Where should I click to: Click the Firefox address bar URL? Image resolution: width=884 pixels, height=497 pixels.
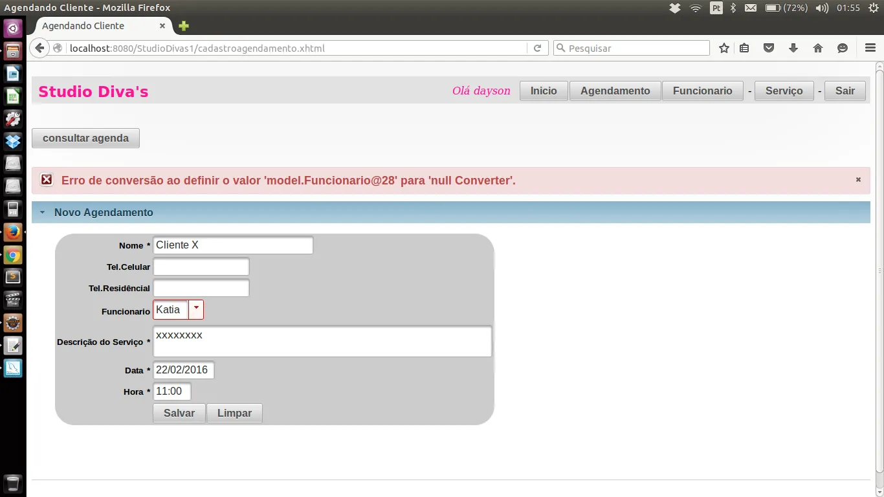[x=298, y=48]
